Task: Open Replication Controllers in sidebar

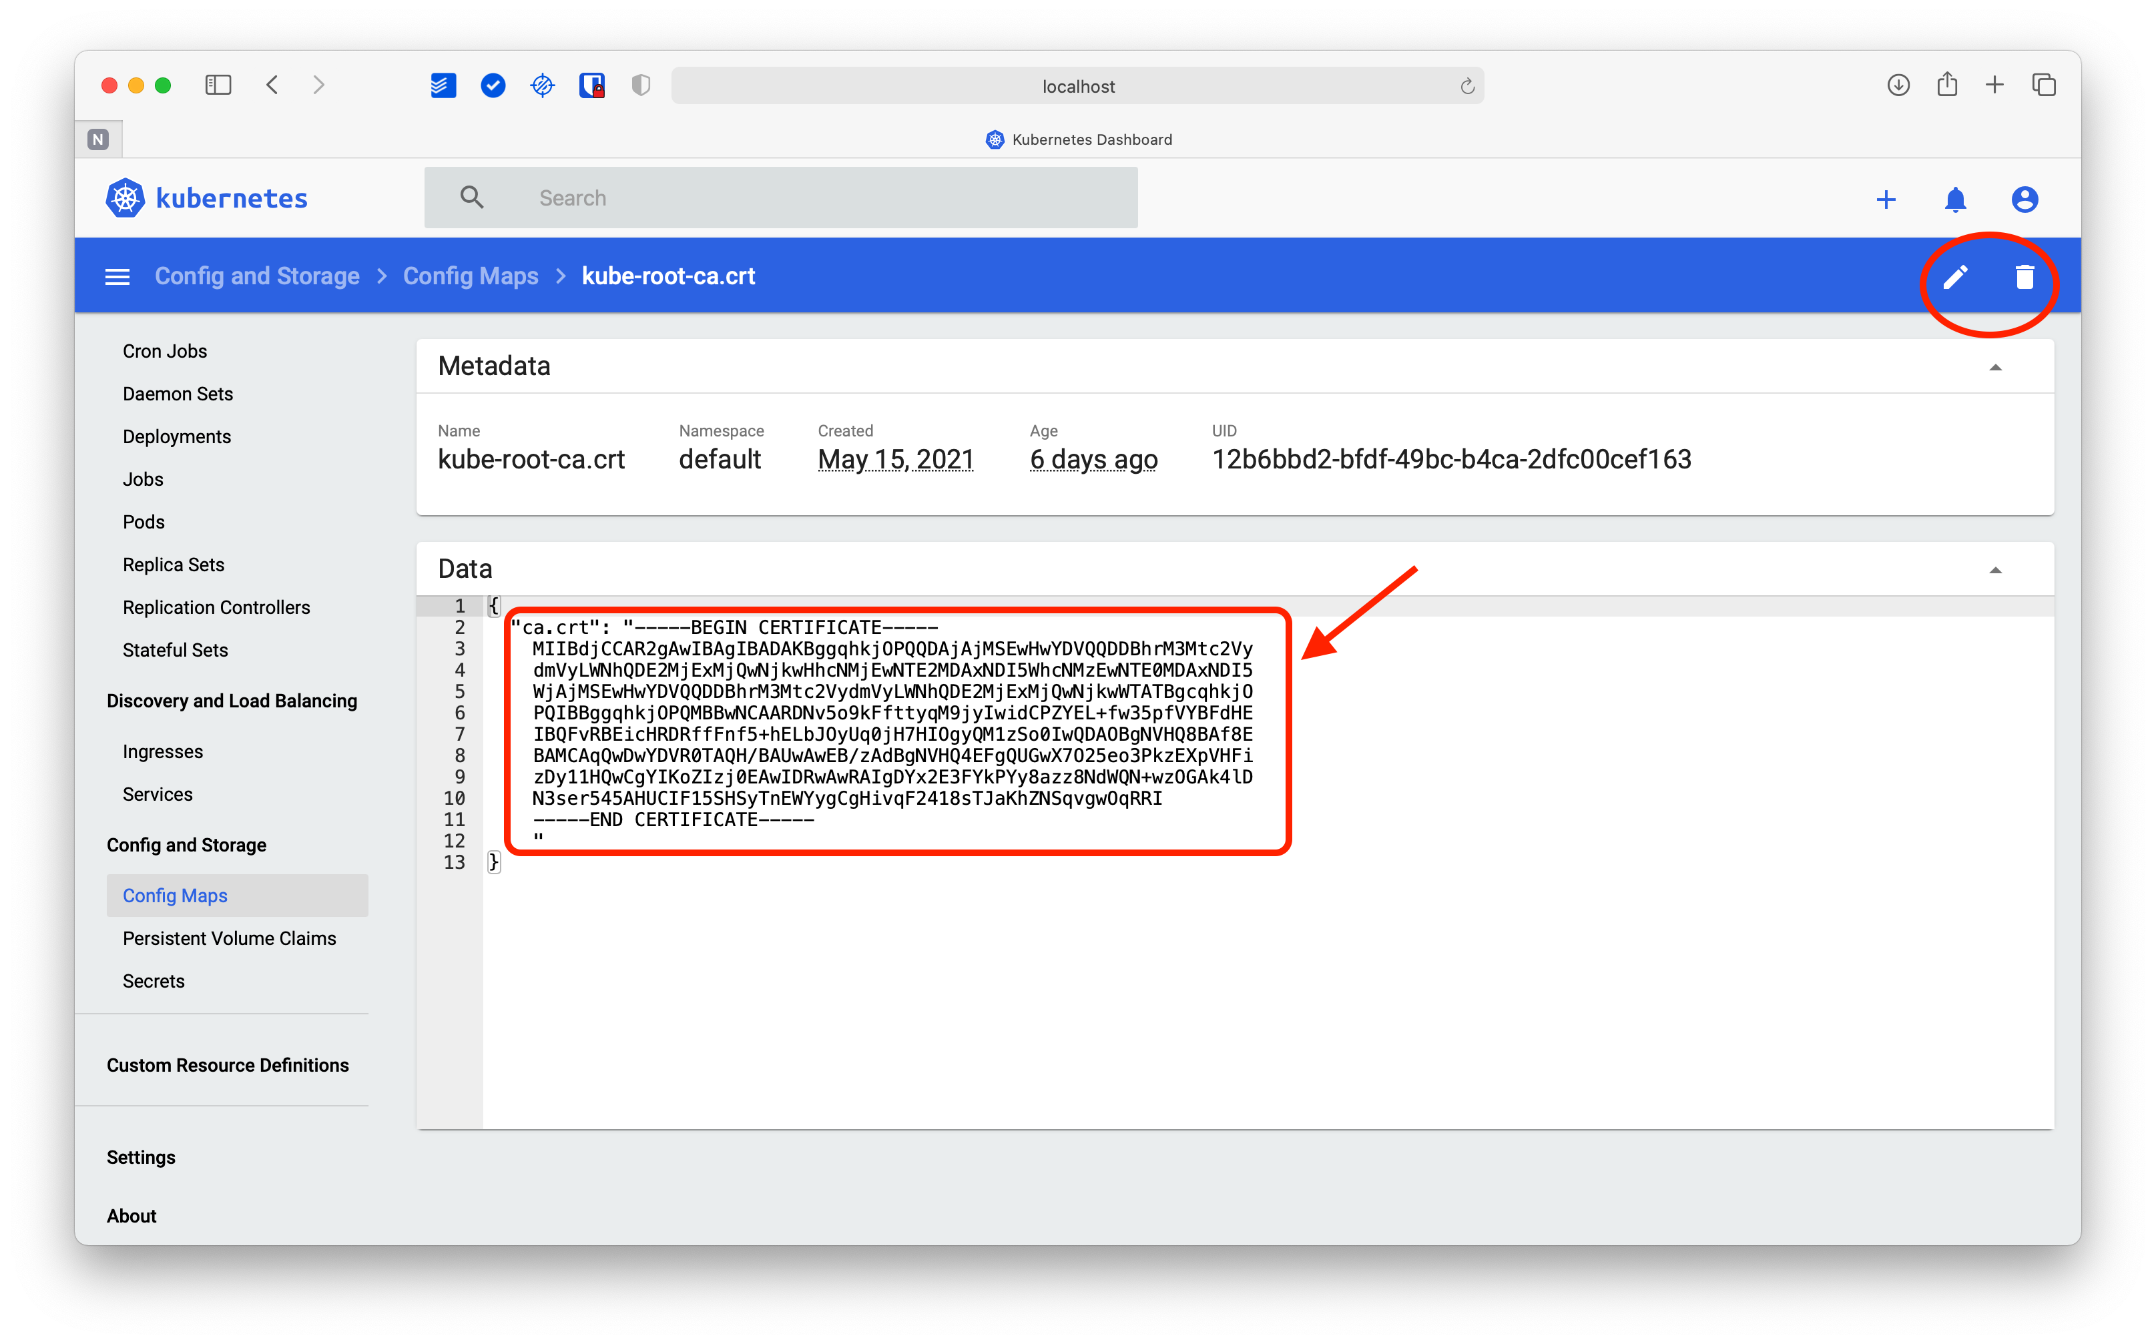Action: [x=216, y=607]
